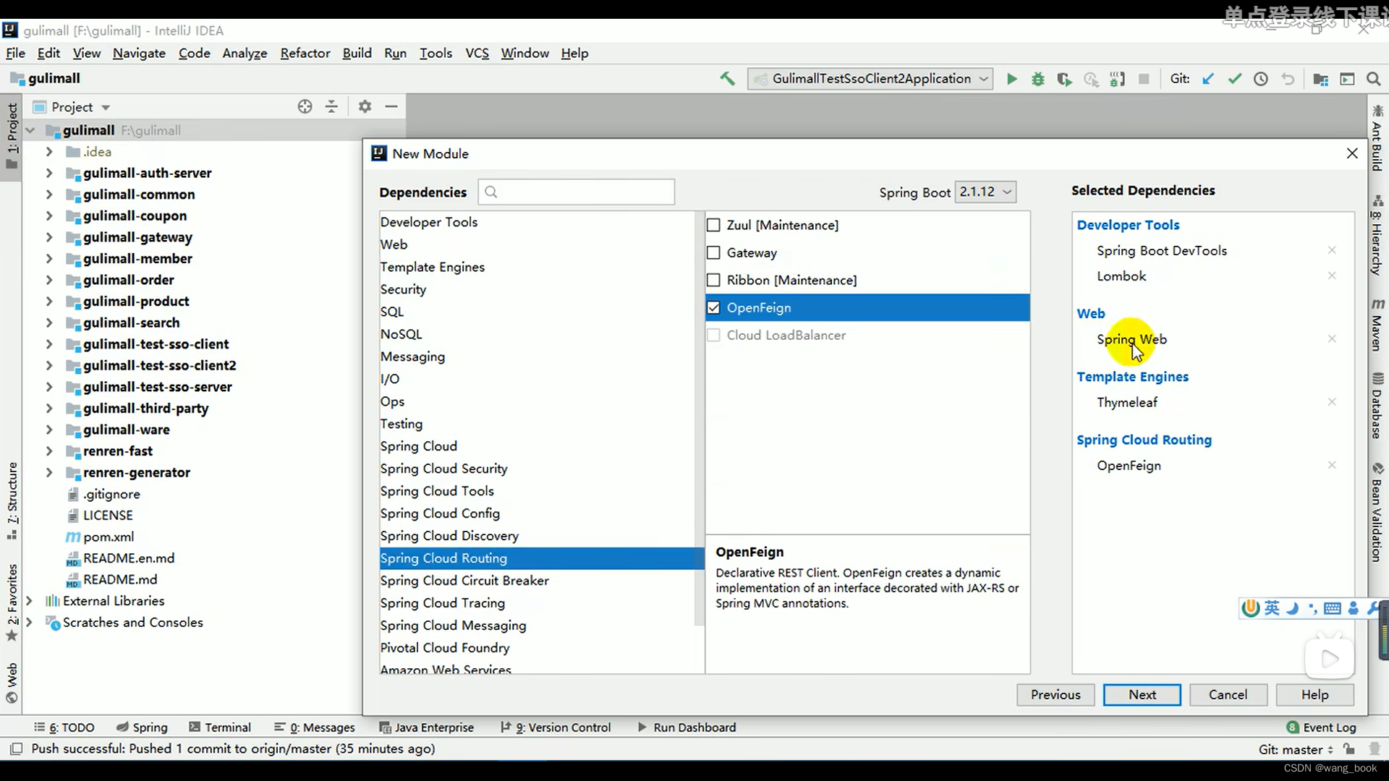
Task: Click the Previous button
Action: 1055,695
